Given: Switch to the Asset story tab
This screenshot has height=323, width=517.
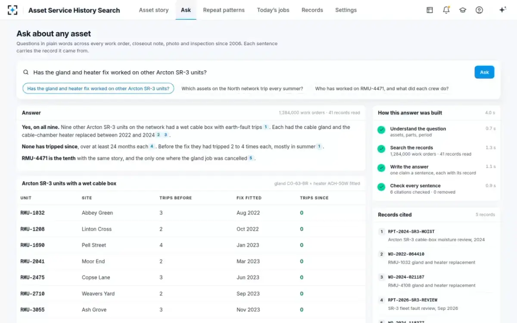Looking at the screenshot, I should (x=154, y=10).
